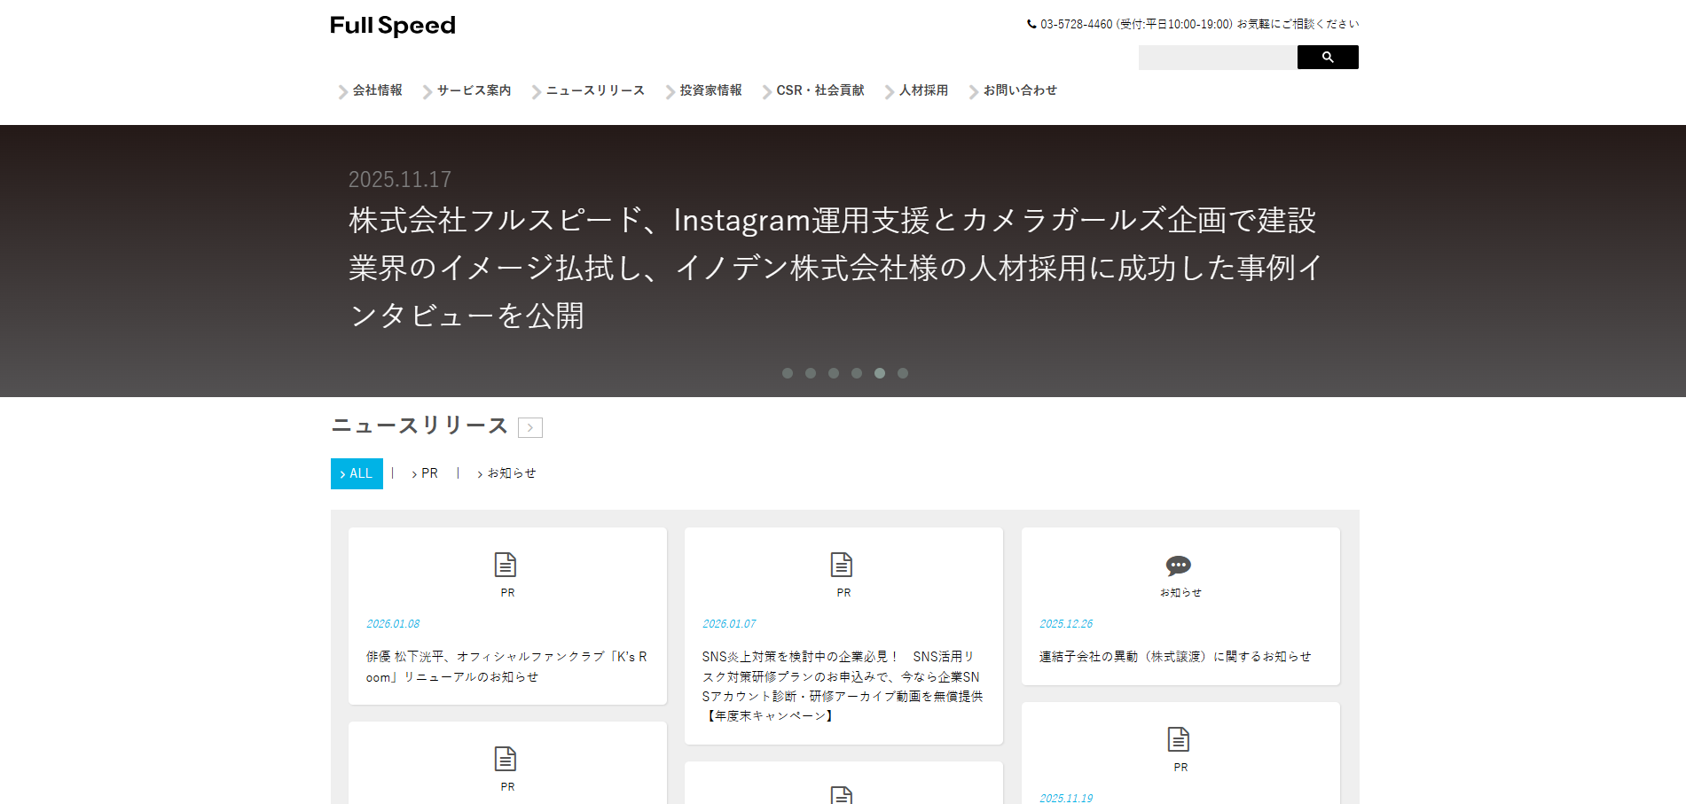Viewport: 1686px width, 804px height.
Task: Click the search magnifying glass icon
Action: (x=1327, y=57)
